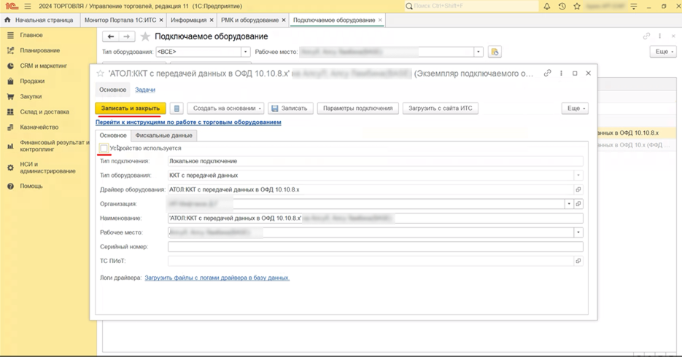682x357 pixels.
Task: Open the 1C main menu hamburger icon
Action: coord(28,7)
